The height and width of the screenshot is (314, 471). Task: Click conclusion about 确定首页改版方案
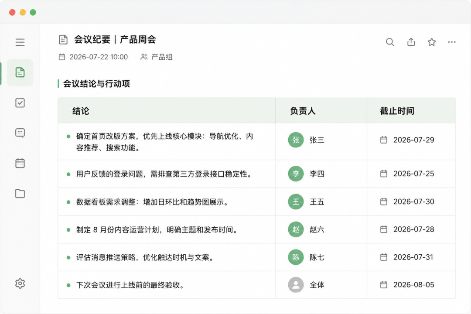click(x=164, y=142)
